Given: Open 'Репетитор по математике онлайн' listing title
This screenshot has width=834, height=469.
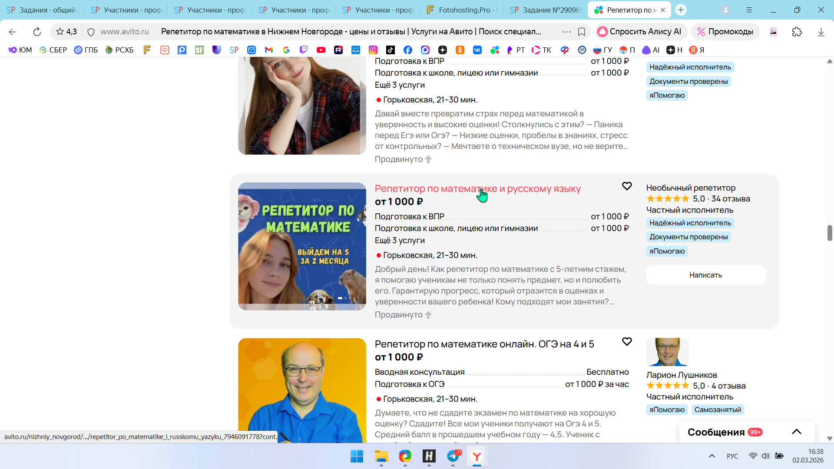Looking at the screenshot, I should click(x=484, y=344).
